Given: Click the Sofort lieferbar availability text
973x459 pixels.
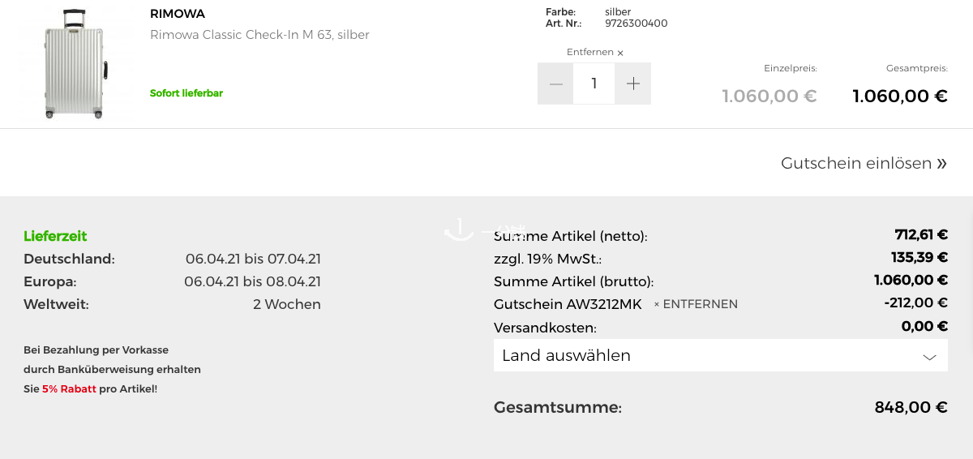Looking at the screenshot, I should (x=186, y=93).
